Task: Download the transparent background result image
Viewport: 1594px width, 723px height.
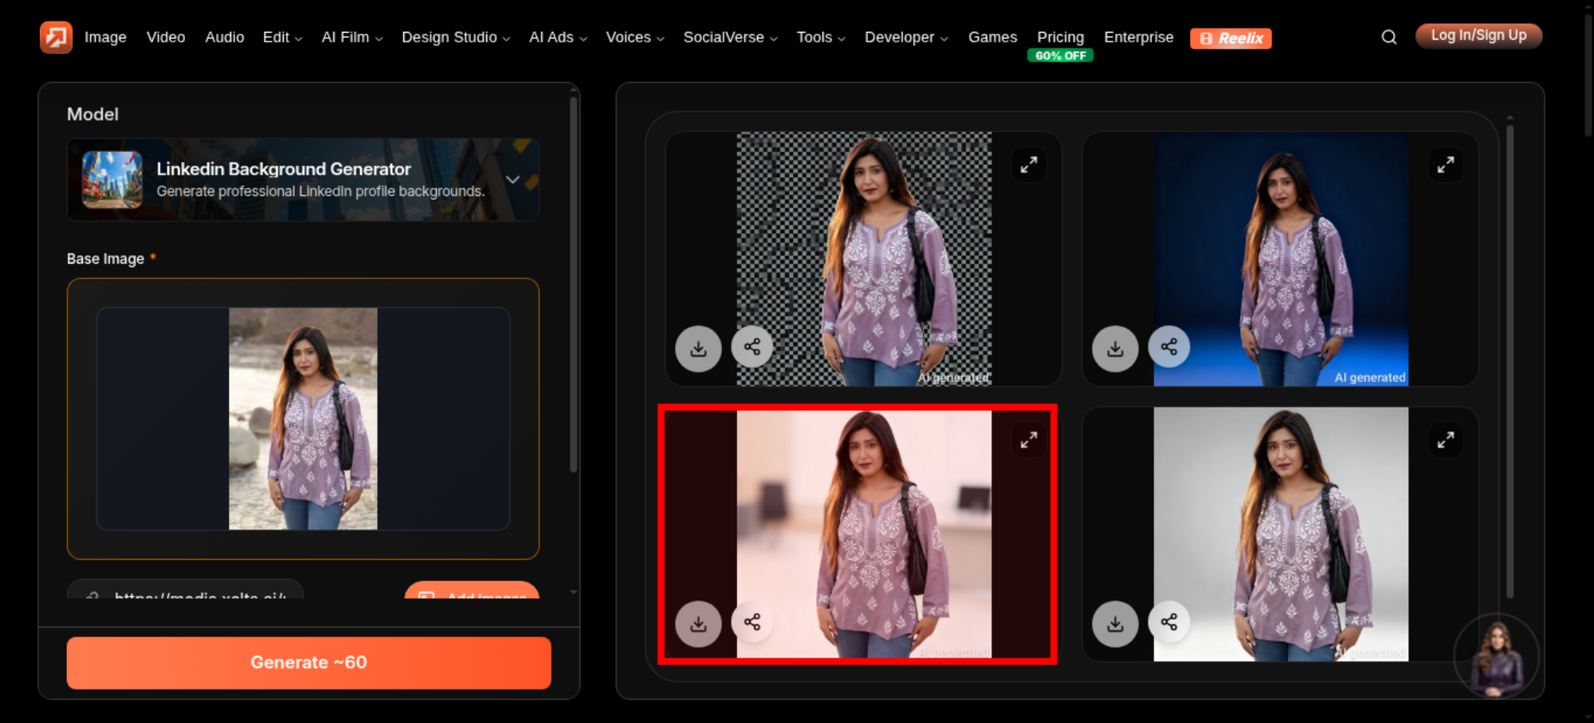Action: click(x=698, y=349)
